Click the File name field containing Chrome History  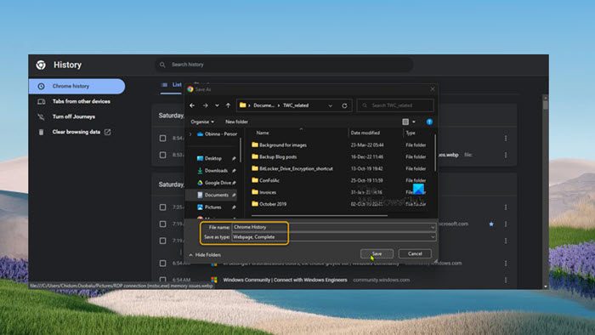tap(333, 227)
